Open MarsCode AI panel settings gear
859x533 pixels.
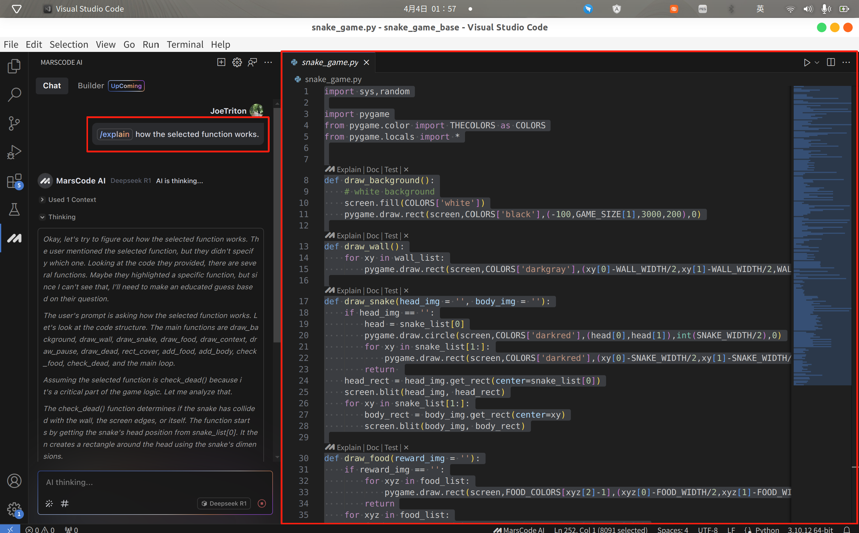click(x=237, y=62)
